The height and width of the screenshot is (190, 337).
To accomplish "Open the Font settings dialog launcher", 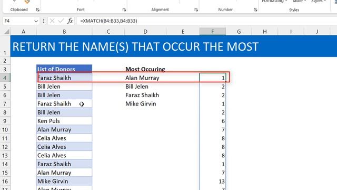I will pos(124,9).
